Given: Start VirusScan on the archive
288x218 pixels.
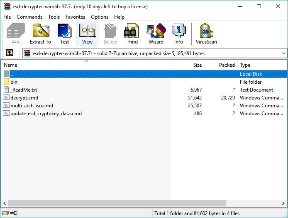Looking at the screenshot, I should (x=206, y=34).
